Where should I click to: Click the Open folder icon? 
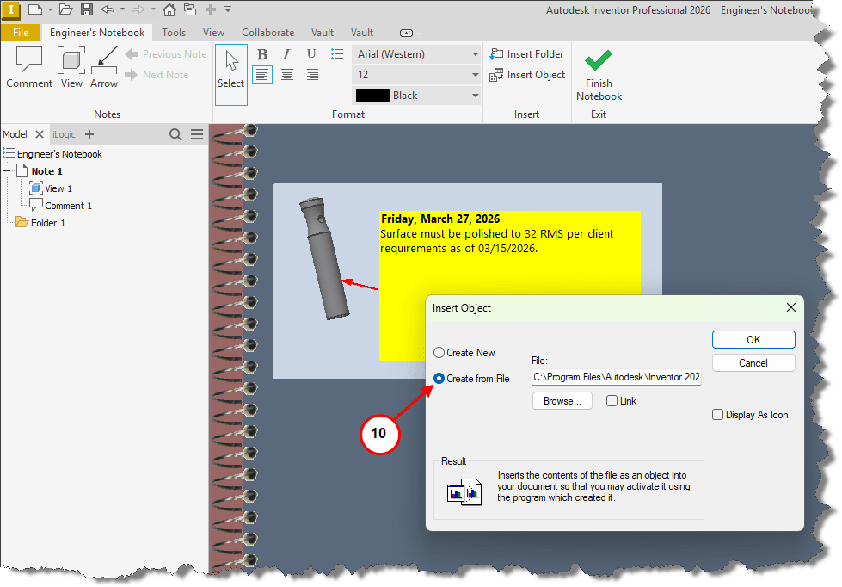pos(65,9)
